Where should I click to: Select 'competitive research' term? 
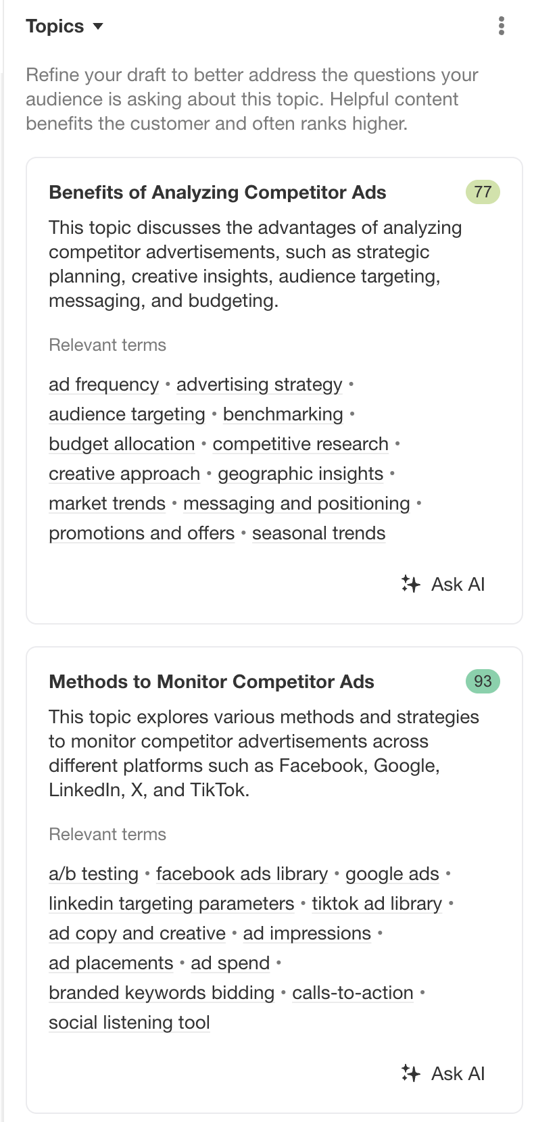coord(300,444)
